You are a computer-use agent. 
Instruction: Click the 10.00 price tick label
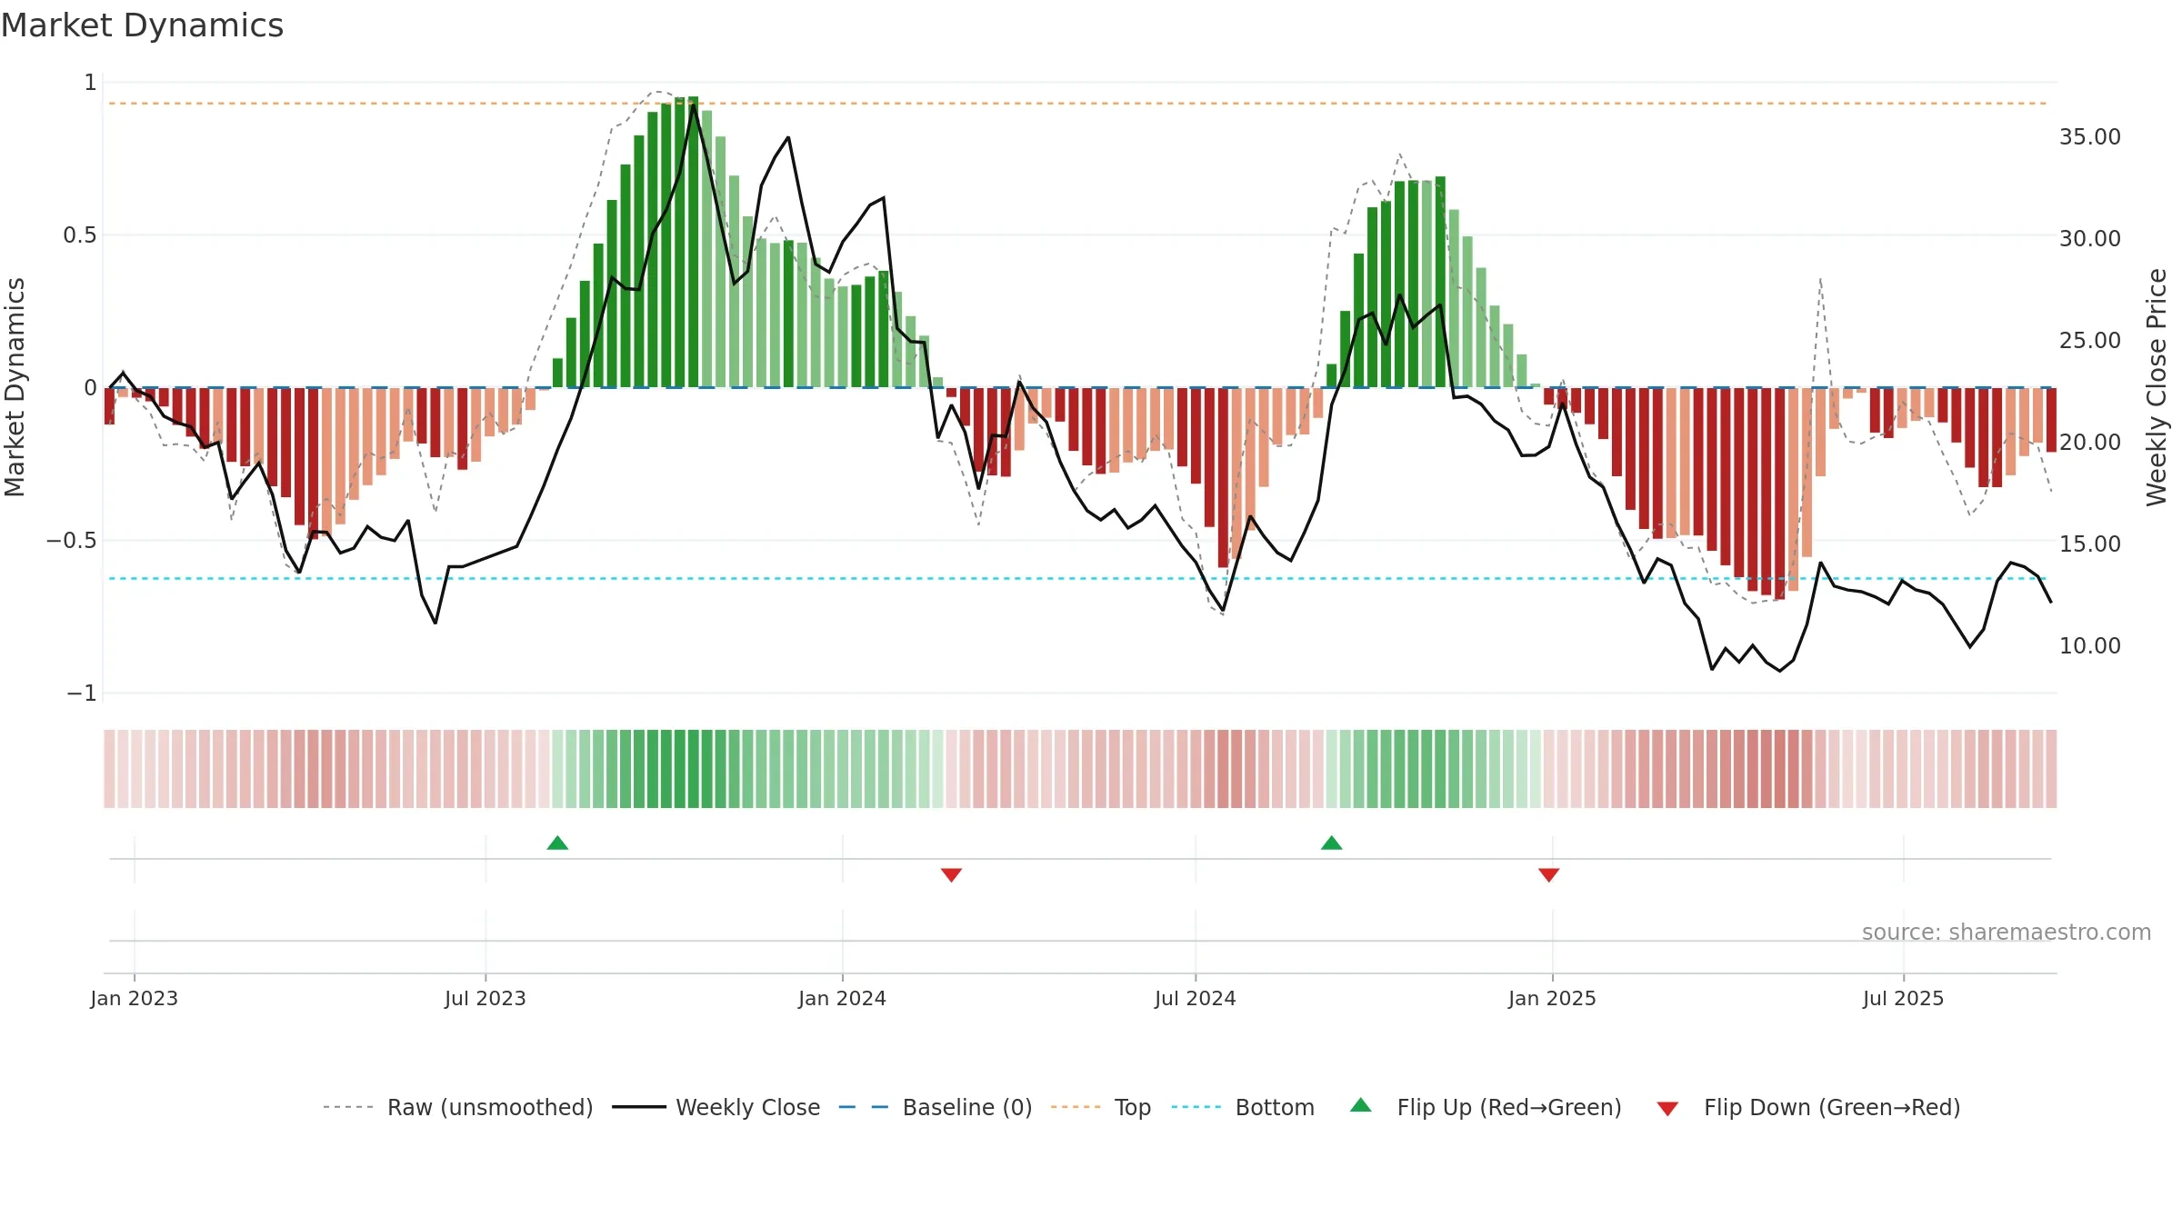tap(2089, 646)
